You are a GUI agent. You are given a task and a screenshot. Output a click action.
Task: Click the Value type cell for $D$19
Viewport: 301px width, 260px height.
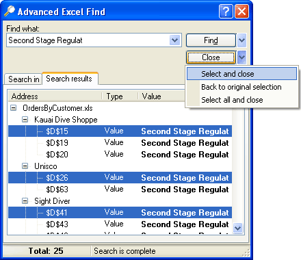114,142
